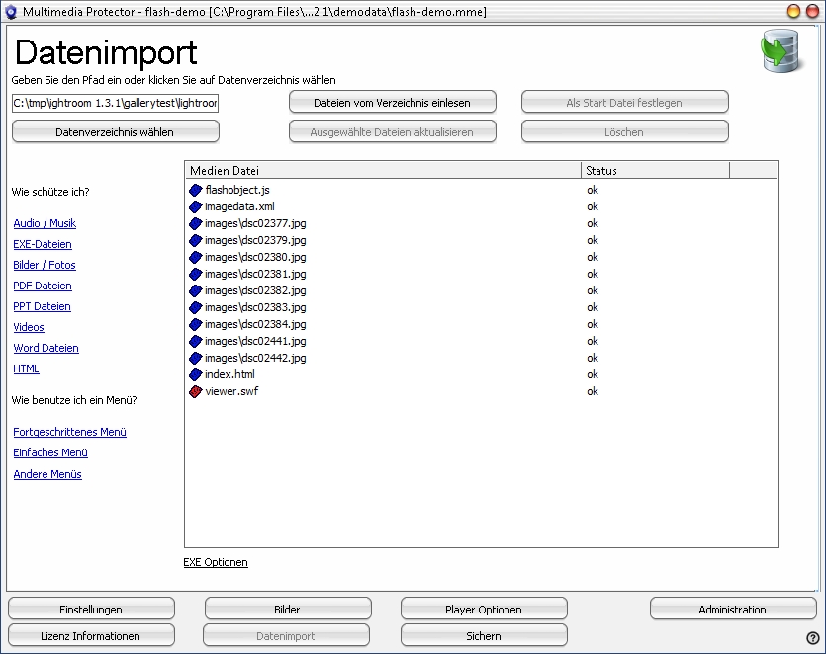Open the Fortgeschrittenes Menü link

69,432
